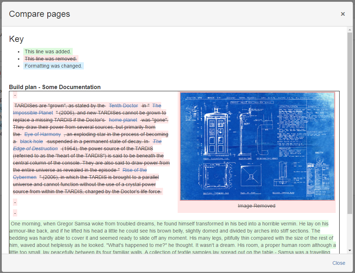
Task: Click the removed TARDIS blueprint image
Action: point(257,146)
